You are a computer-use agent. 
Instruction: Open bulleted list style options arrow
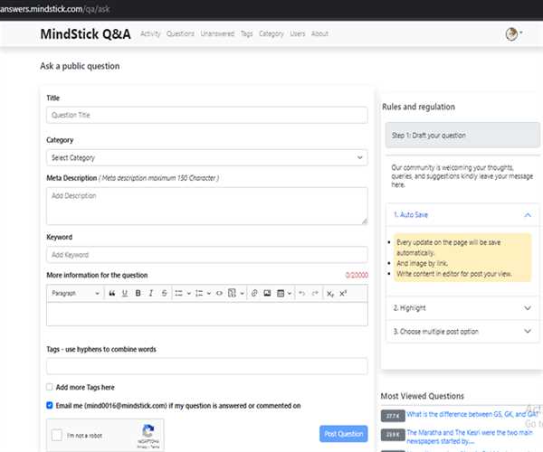[189, 293]
